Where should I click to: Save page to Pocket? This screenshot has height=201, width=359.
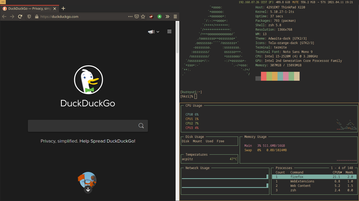pos(137,17)
